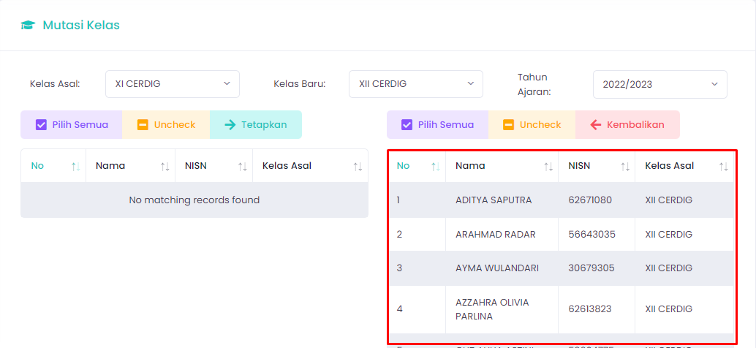Open Tahun Ajaran dropdown showing 2022/2023
756x348 pixels.
(x=659, y=84)
